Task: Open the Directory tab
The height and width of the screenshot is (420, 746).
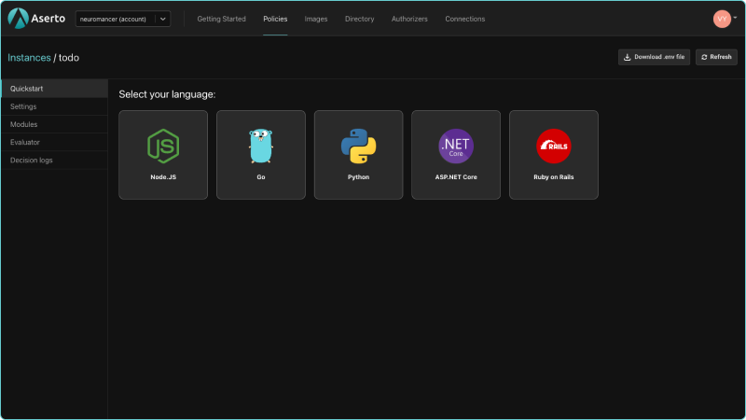Action: pyautogui.click(x=359, y=19)
